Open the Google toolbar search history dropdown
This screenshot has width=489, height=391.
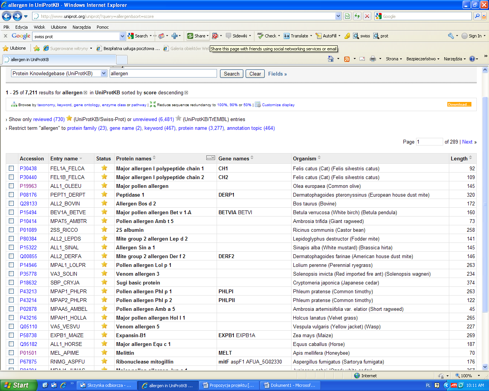click(122, 36)
